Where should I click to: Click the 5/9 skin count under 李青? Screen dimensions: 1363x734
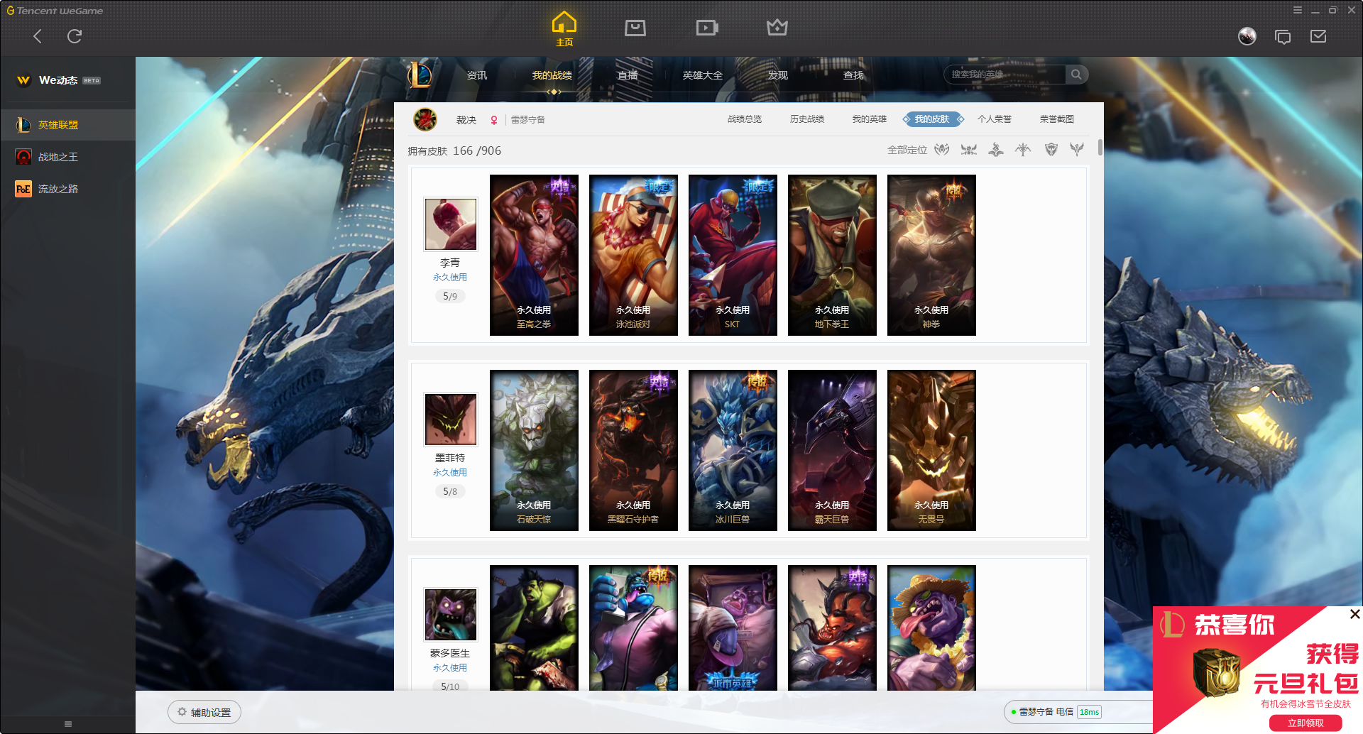[x=450, y=296]
